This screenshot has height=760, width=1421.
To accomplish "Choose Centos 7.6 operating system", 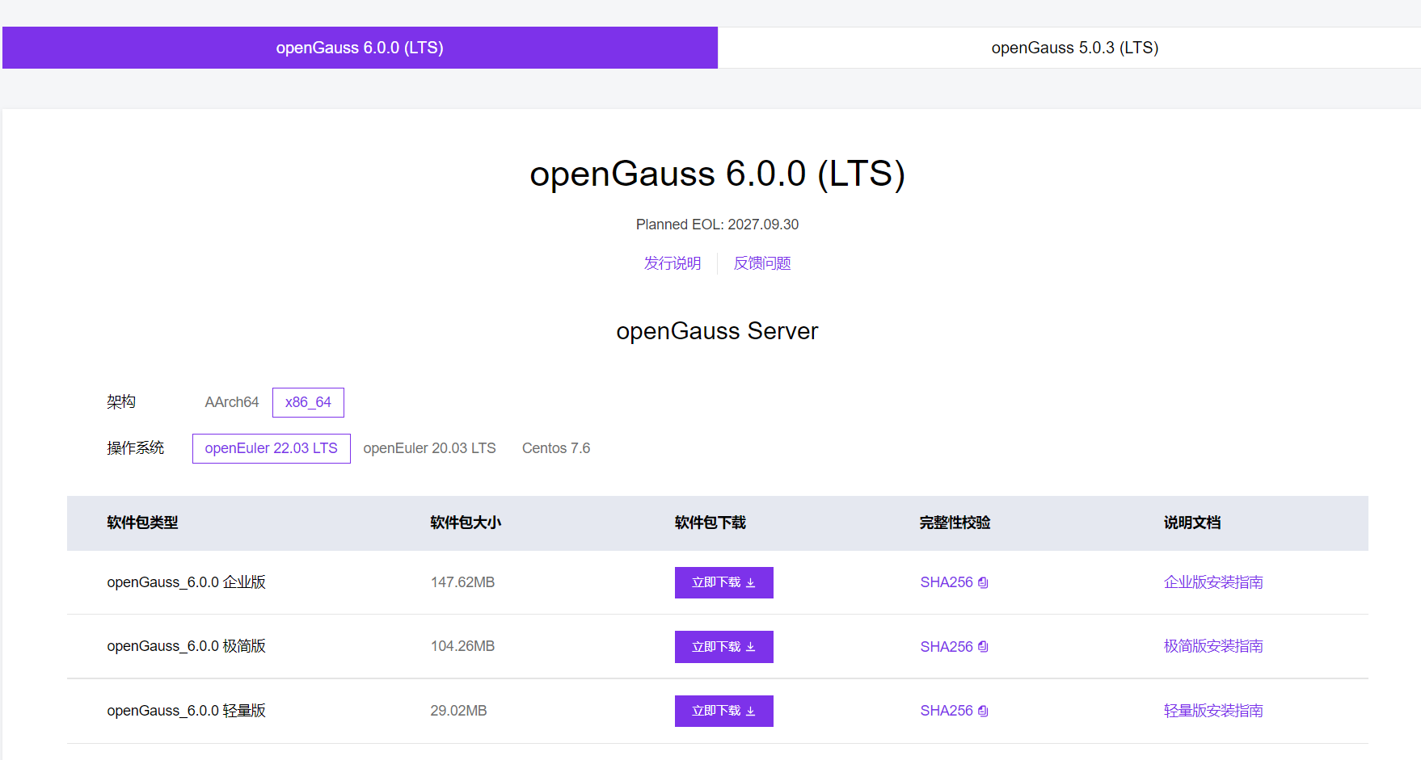I will tap(556, 448).
